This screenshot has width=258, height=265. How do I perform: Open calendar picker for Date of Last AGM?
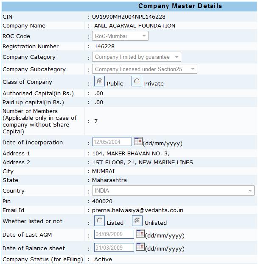(140, 234)
